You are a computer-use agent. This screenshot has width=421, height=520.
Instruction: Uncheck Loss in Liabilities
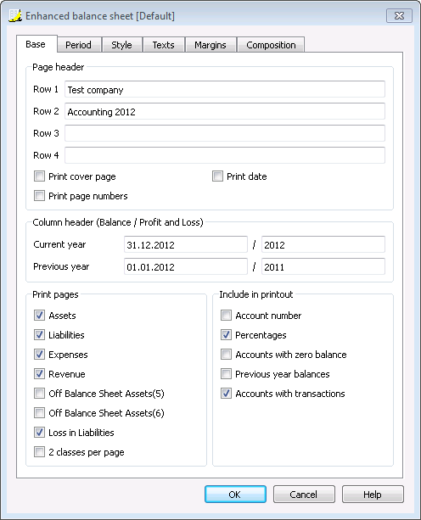39,432
